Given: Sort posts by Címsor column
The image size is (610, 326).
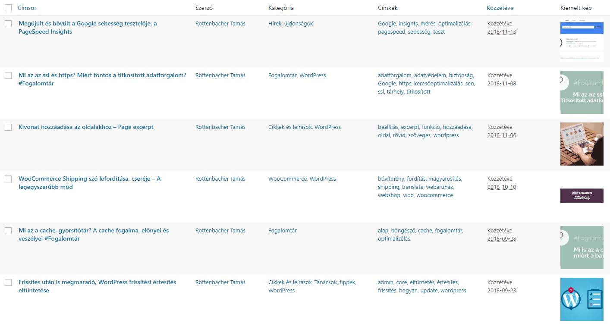Looking at the screenshot, I should (27, 8).
